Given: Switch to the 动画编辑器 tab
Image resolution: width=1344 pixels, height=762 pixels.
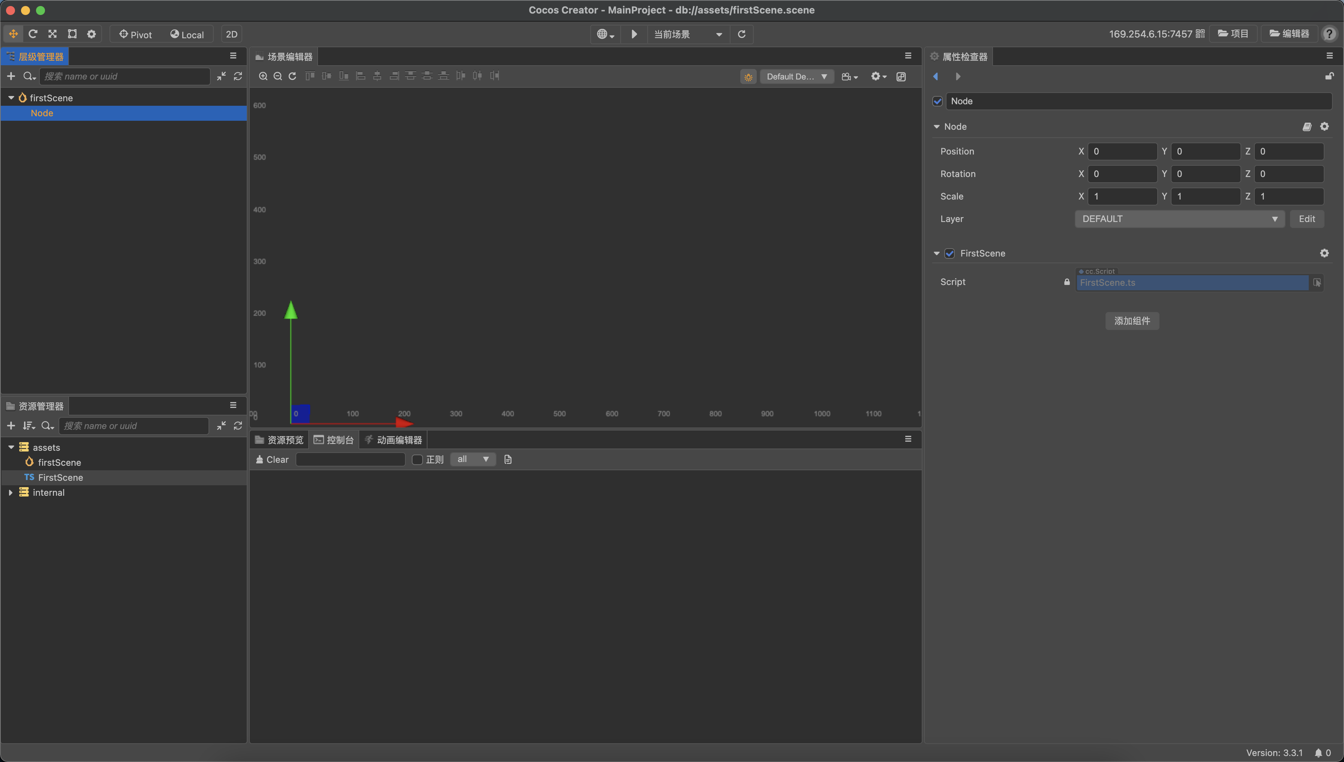Looking at the screenshot, I should pos(394,440).
